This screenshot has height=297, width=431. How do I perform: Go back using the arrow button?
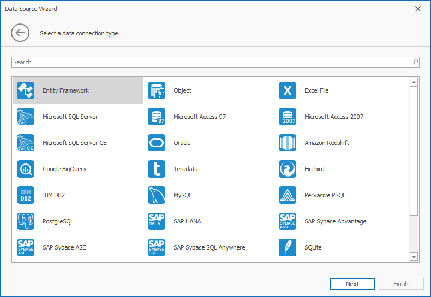click(20, 33)
